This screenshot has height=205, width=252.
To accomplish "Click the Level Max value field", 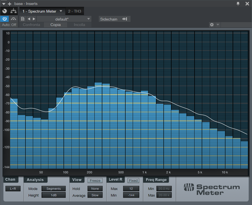I will coord(131,189).
